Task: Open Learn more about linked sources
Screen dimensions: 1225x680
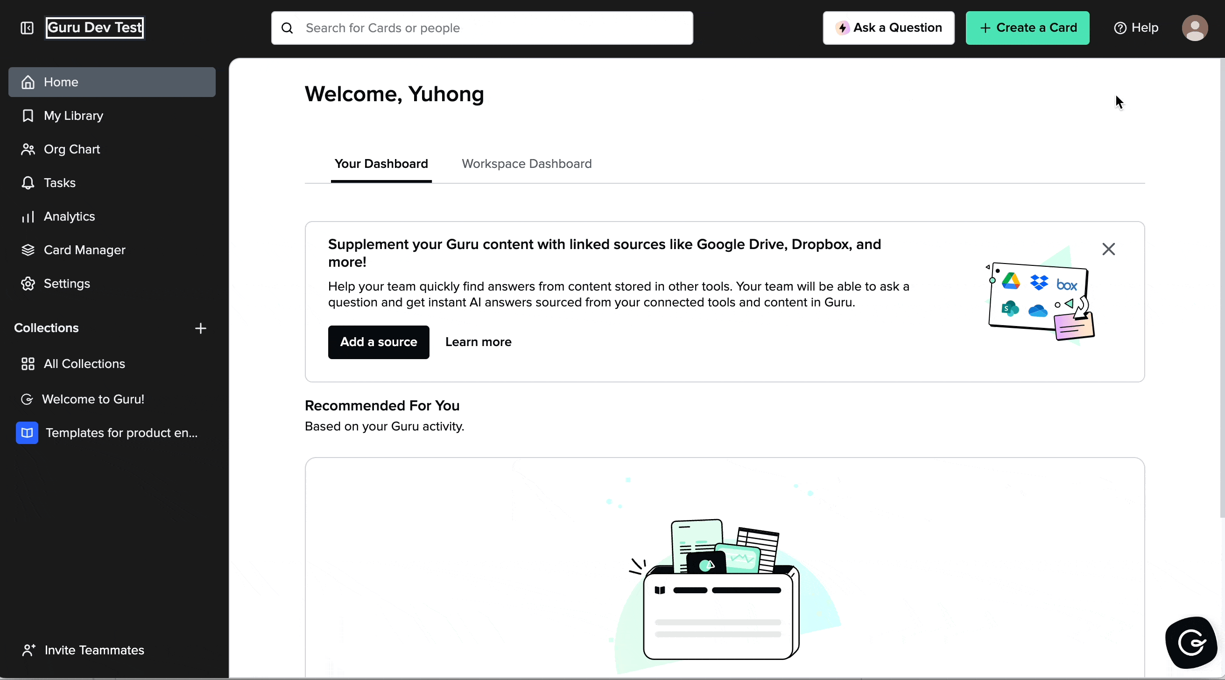Action: (478, 342)
